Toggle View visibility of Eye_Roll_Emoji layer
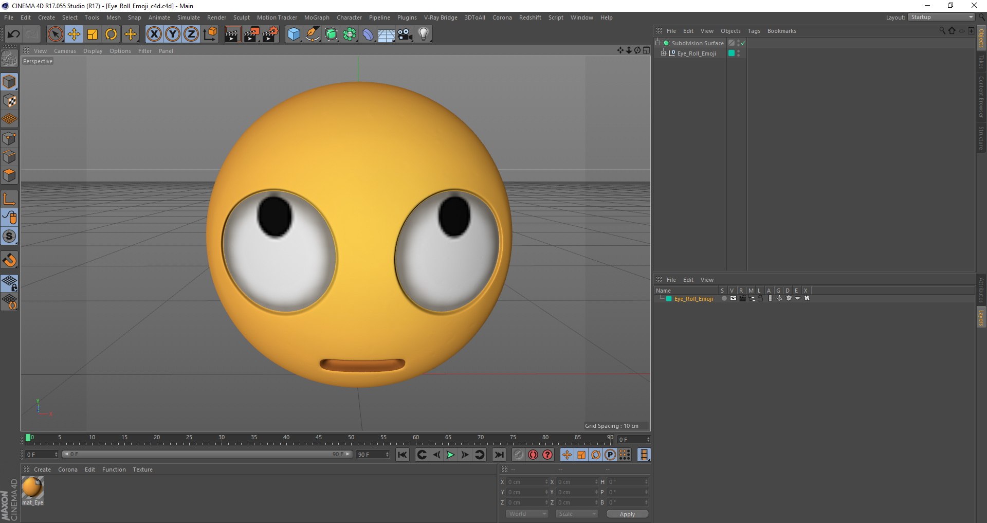Viewport: 987px width, 523px height. 733,298
